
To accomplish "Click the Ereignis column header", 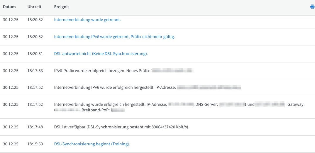I will pyautogui.click(x=62, y=7).
